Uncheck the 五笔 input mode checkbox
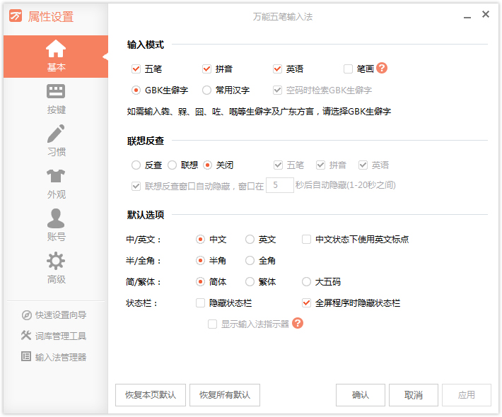502x417 pixels. (136, 69)
